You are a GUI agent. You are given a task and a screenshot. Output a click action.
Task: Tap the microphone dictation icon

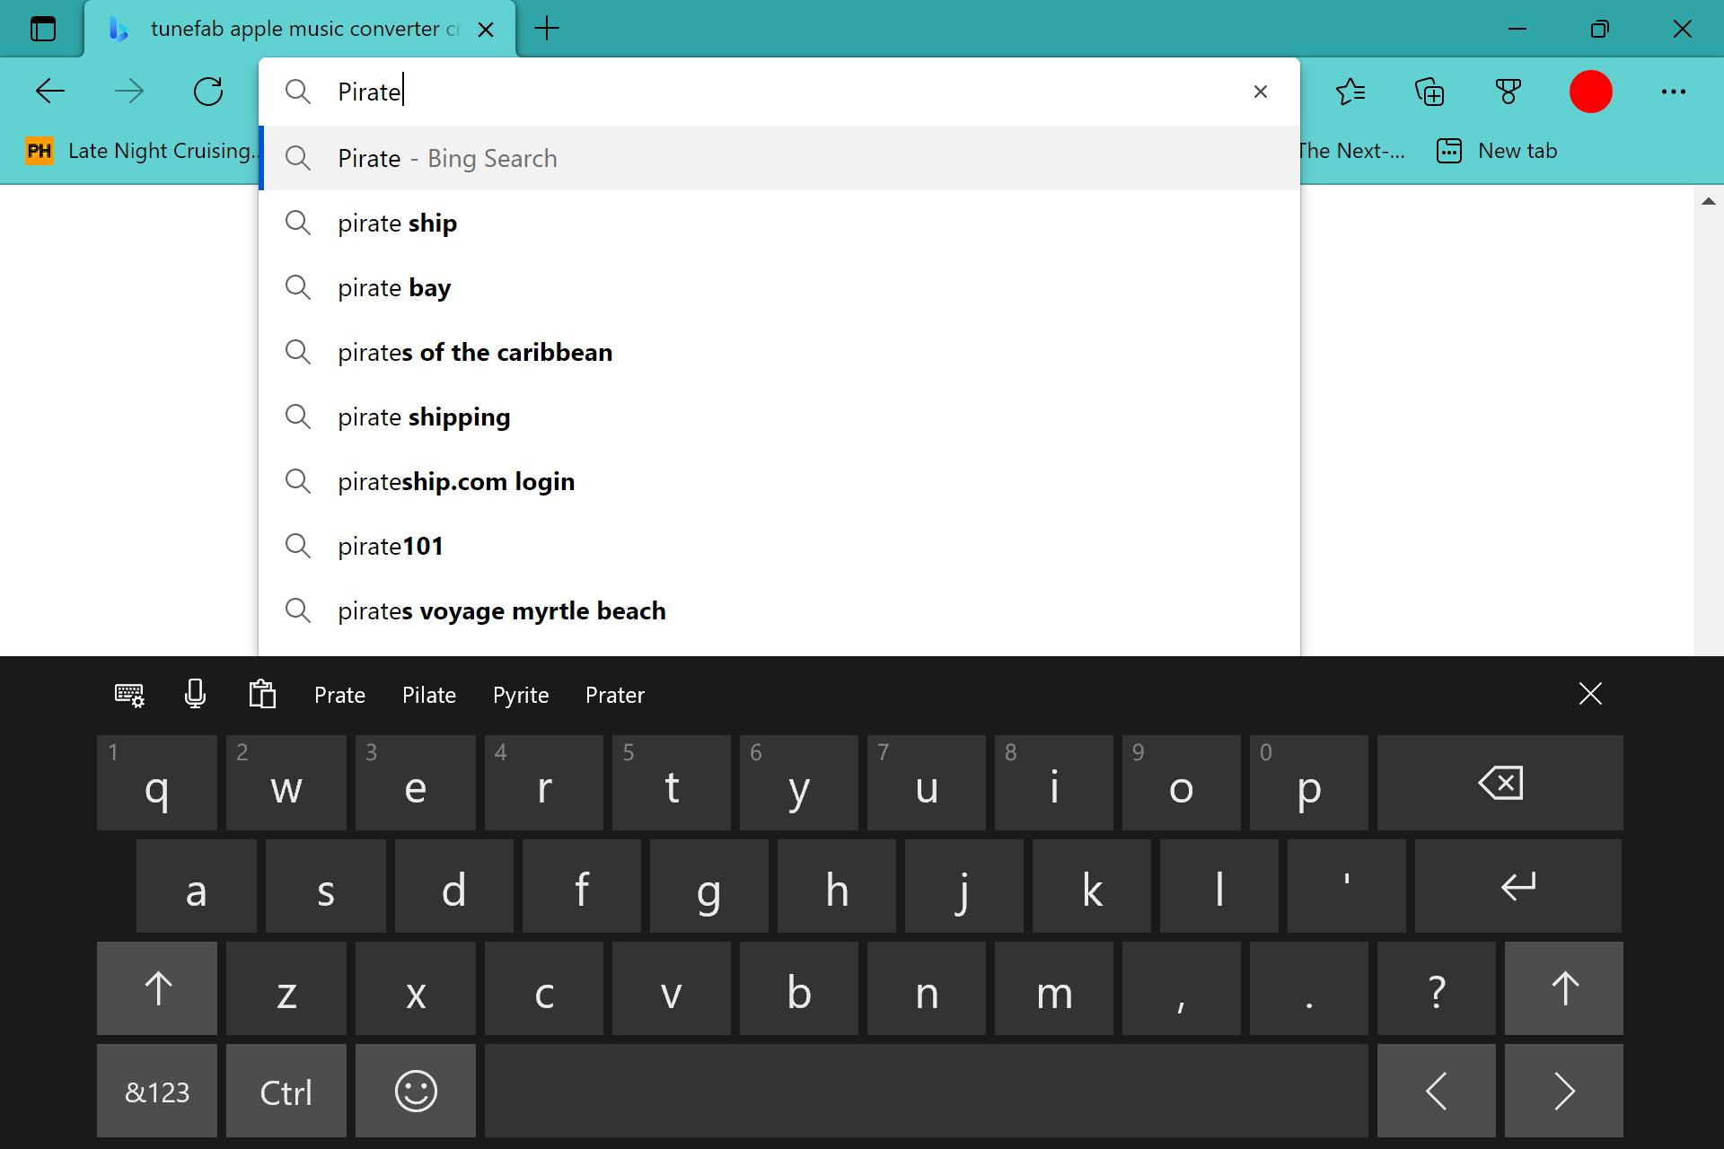point(195,694)
